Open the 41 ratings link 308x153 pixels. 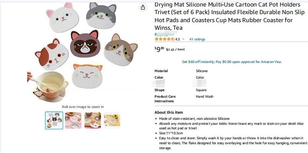[x=197, y=39]
